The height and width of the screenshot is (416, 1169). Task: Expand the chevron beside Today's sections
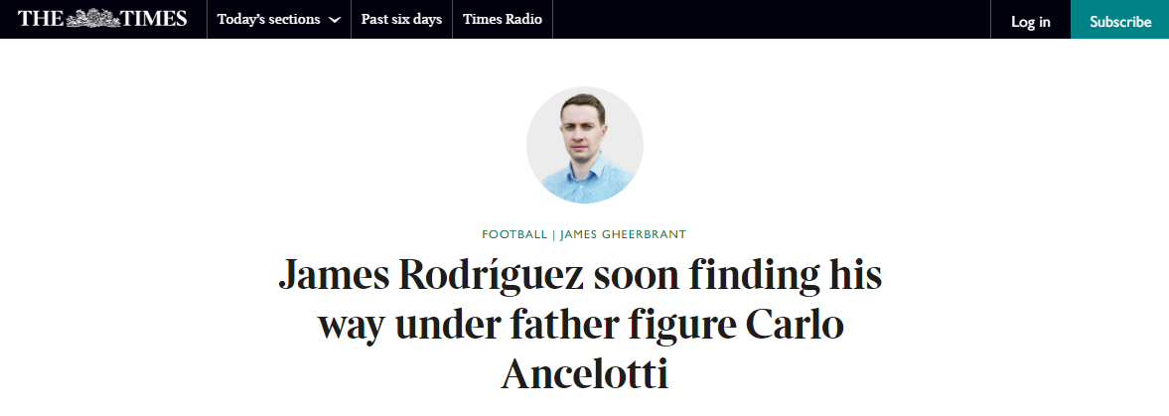pos(335,20)
